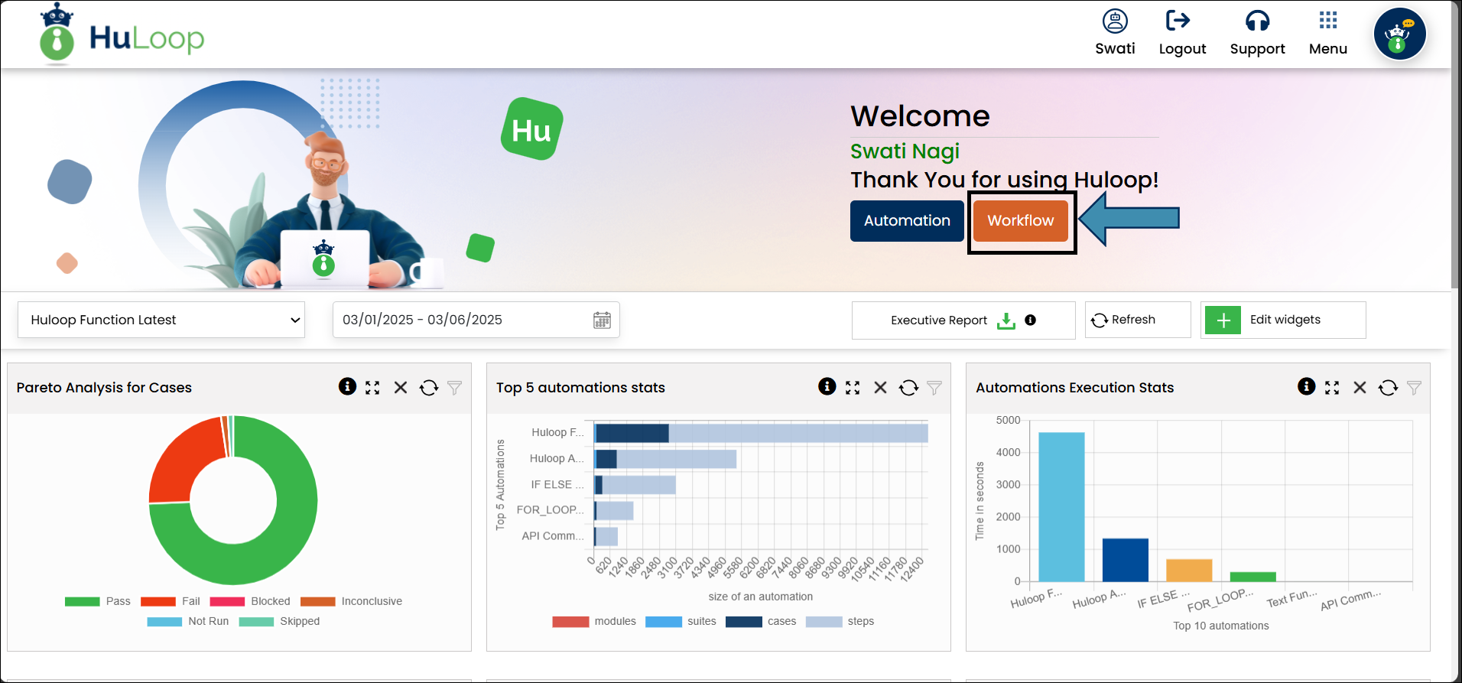This screenshot has width=1462, height=683.
Task: Click the Logout icon
Action: point(1178,21)
